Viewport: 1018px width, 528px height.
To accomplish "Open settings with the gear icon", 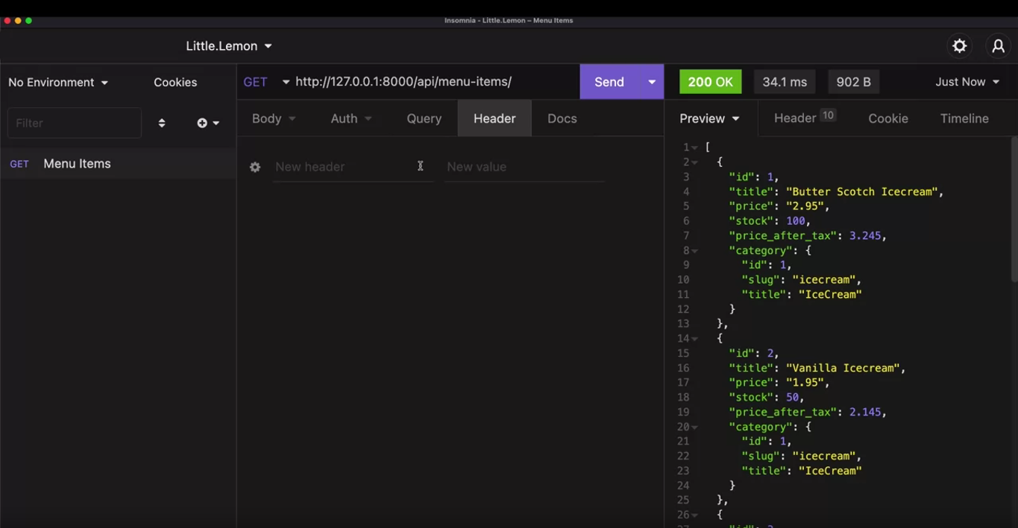I will tap(959, 46).
